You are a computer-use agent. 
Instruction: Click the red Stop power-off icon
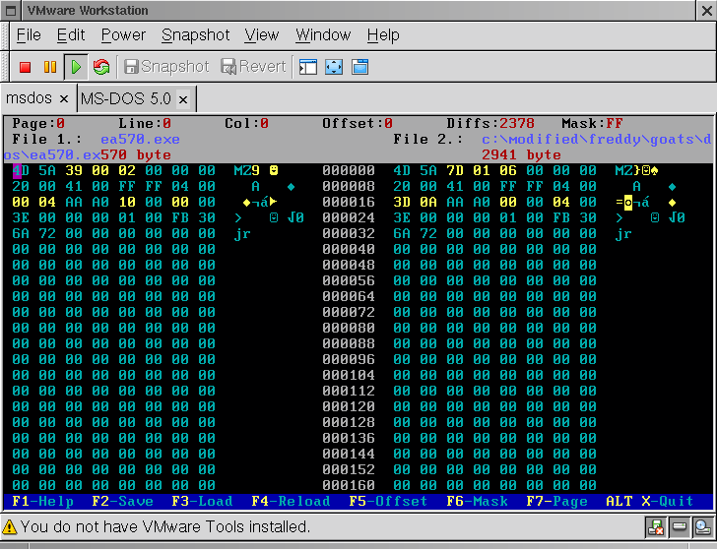tap(26, 67)
